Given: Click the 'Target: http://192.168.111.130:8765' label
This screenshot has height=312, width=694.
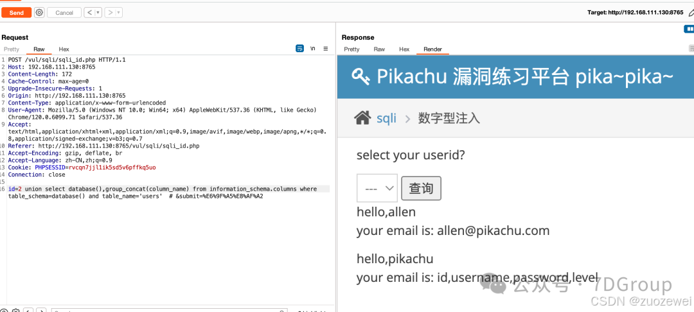Looking at the screenshot, I should coord(635,12).
